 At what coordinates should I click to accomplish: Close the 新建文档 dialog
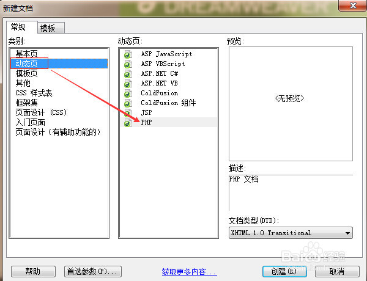(x=352, y=5)
